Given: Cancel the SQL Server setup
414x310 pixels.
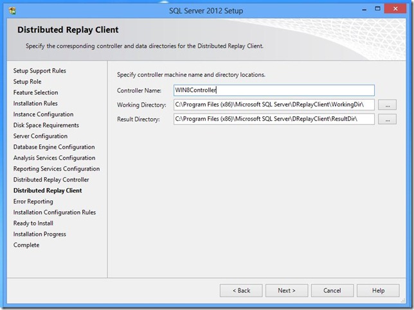Looking at the screenshot, I should click(332, 291).
